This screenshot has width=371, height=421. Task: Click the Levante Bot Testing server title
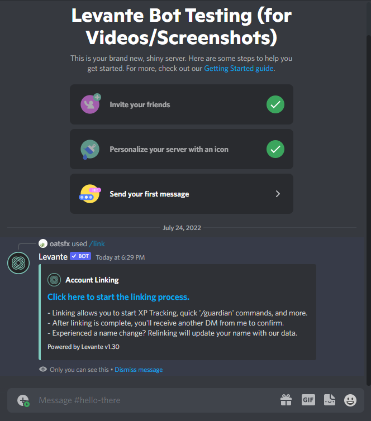point(182,26)
